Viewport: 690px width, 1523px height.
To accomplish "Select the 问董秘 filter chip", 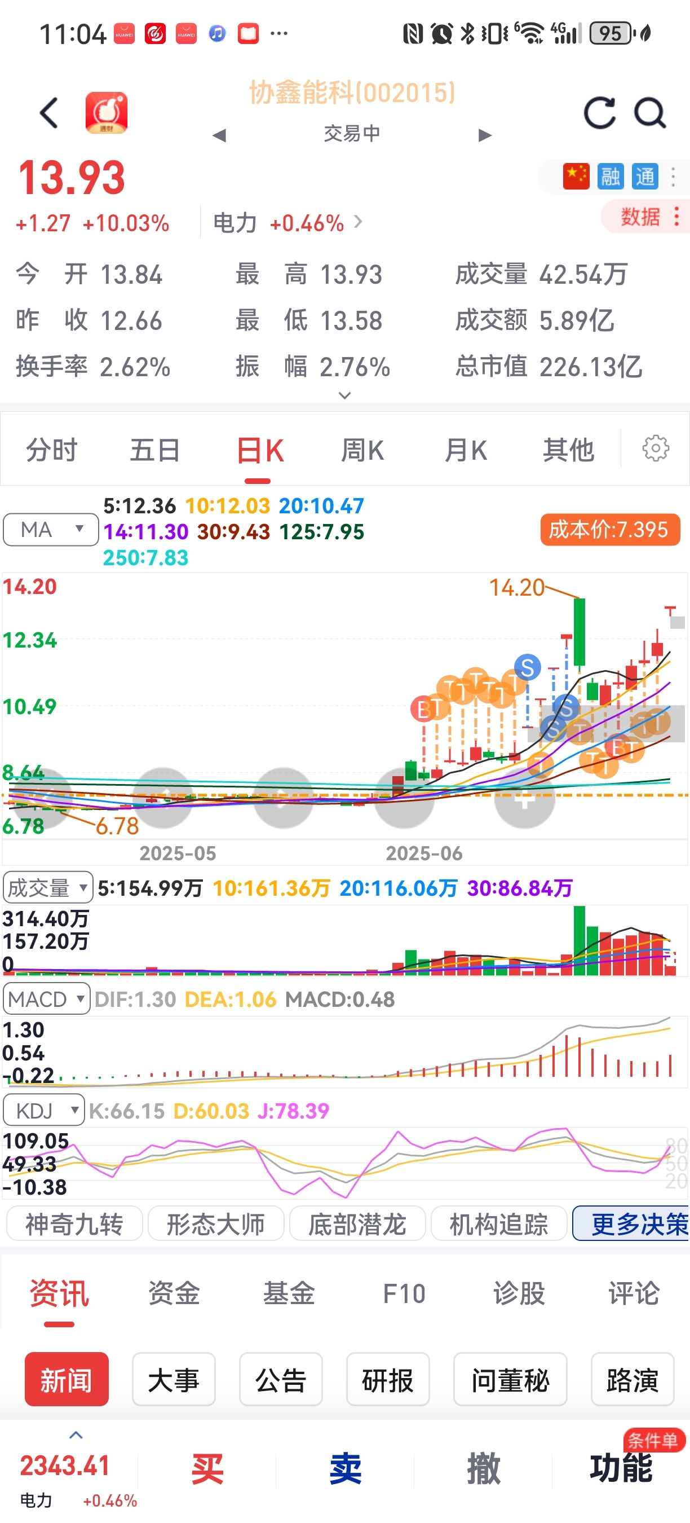I will coord(510,1379).
